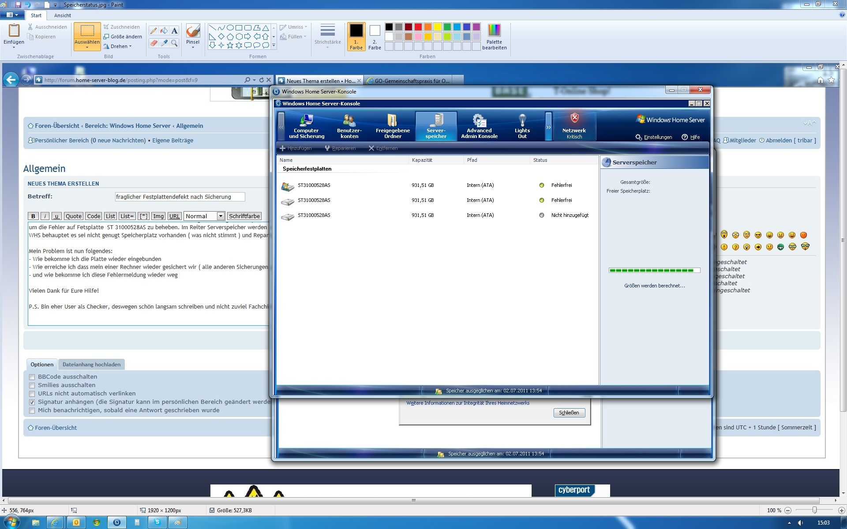Select the Text tool in Paint

175,30
